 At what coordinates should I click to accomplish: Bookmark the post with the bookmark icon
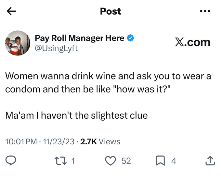coord(160,161)
